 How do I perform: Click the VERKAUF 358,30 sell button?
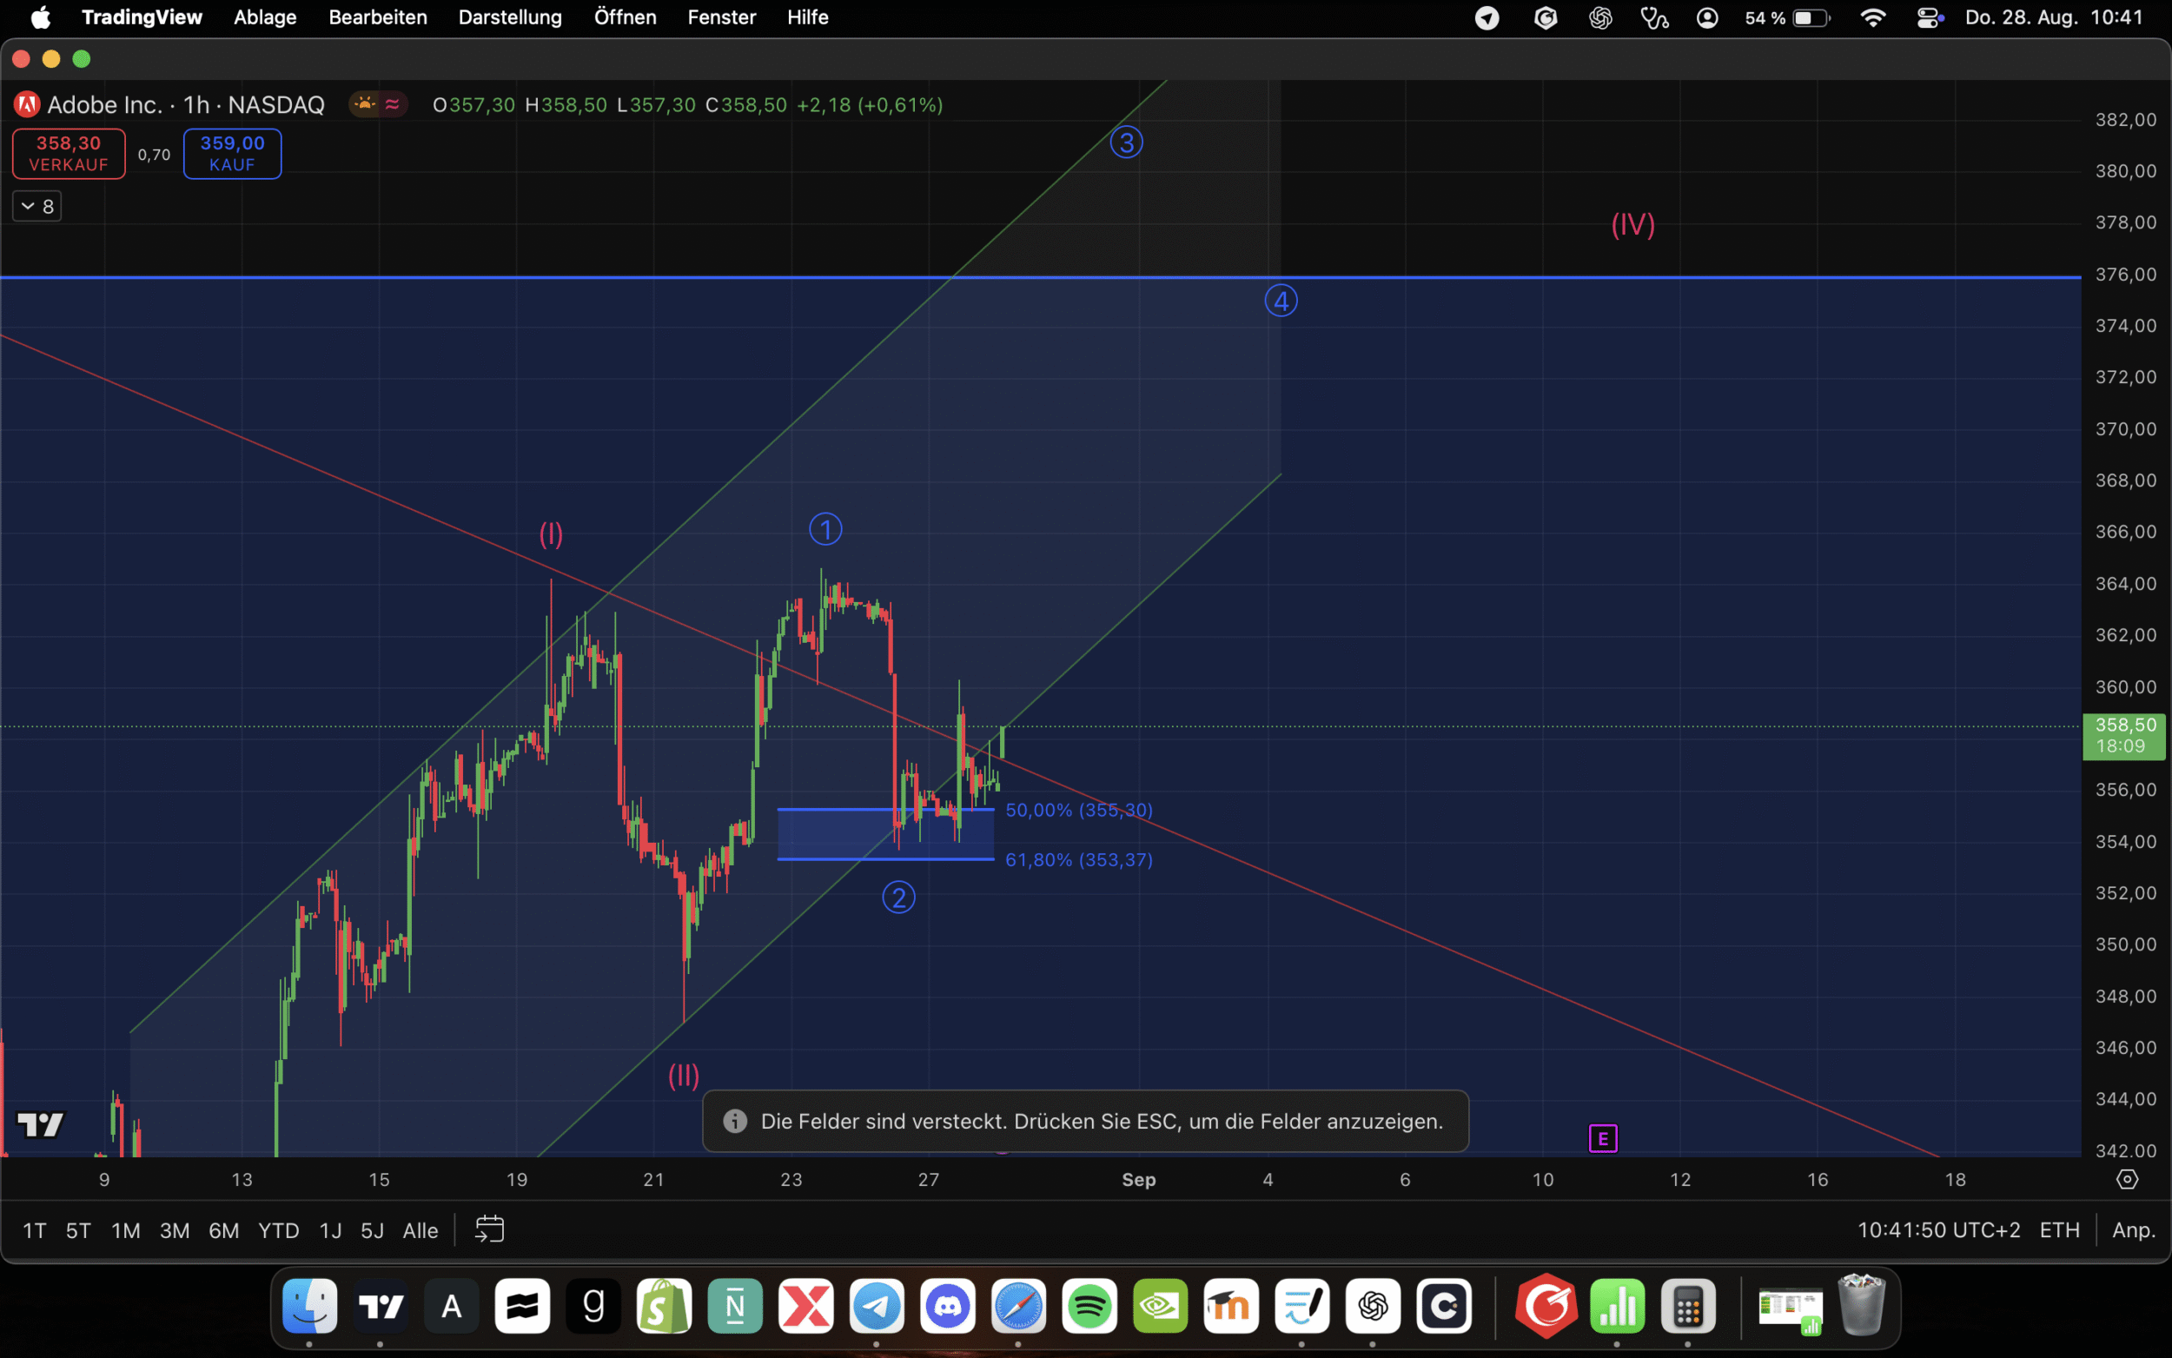(69, 154)
